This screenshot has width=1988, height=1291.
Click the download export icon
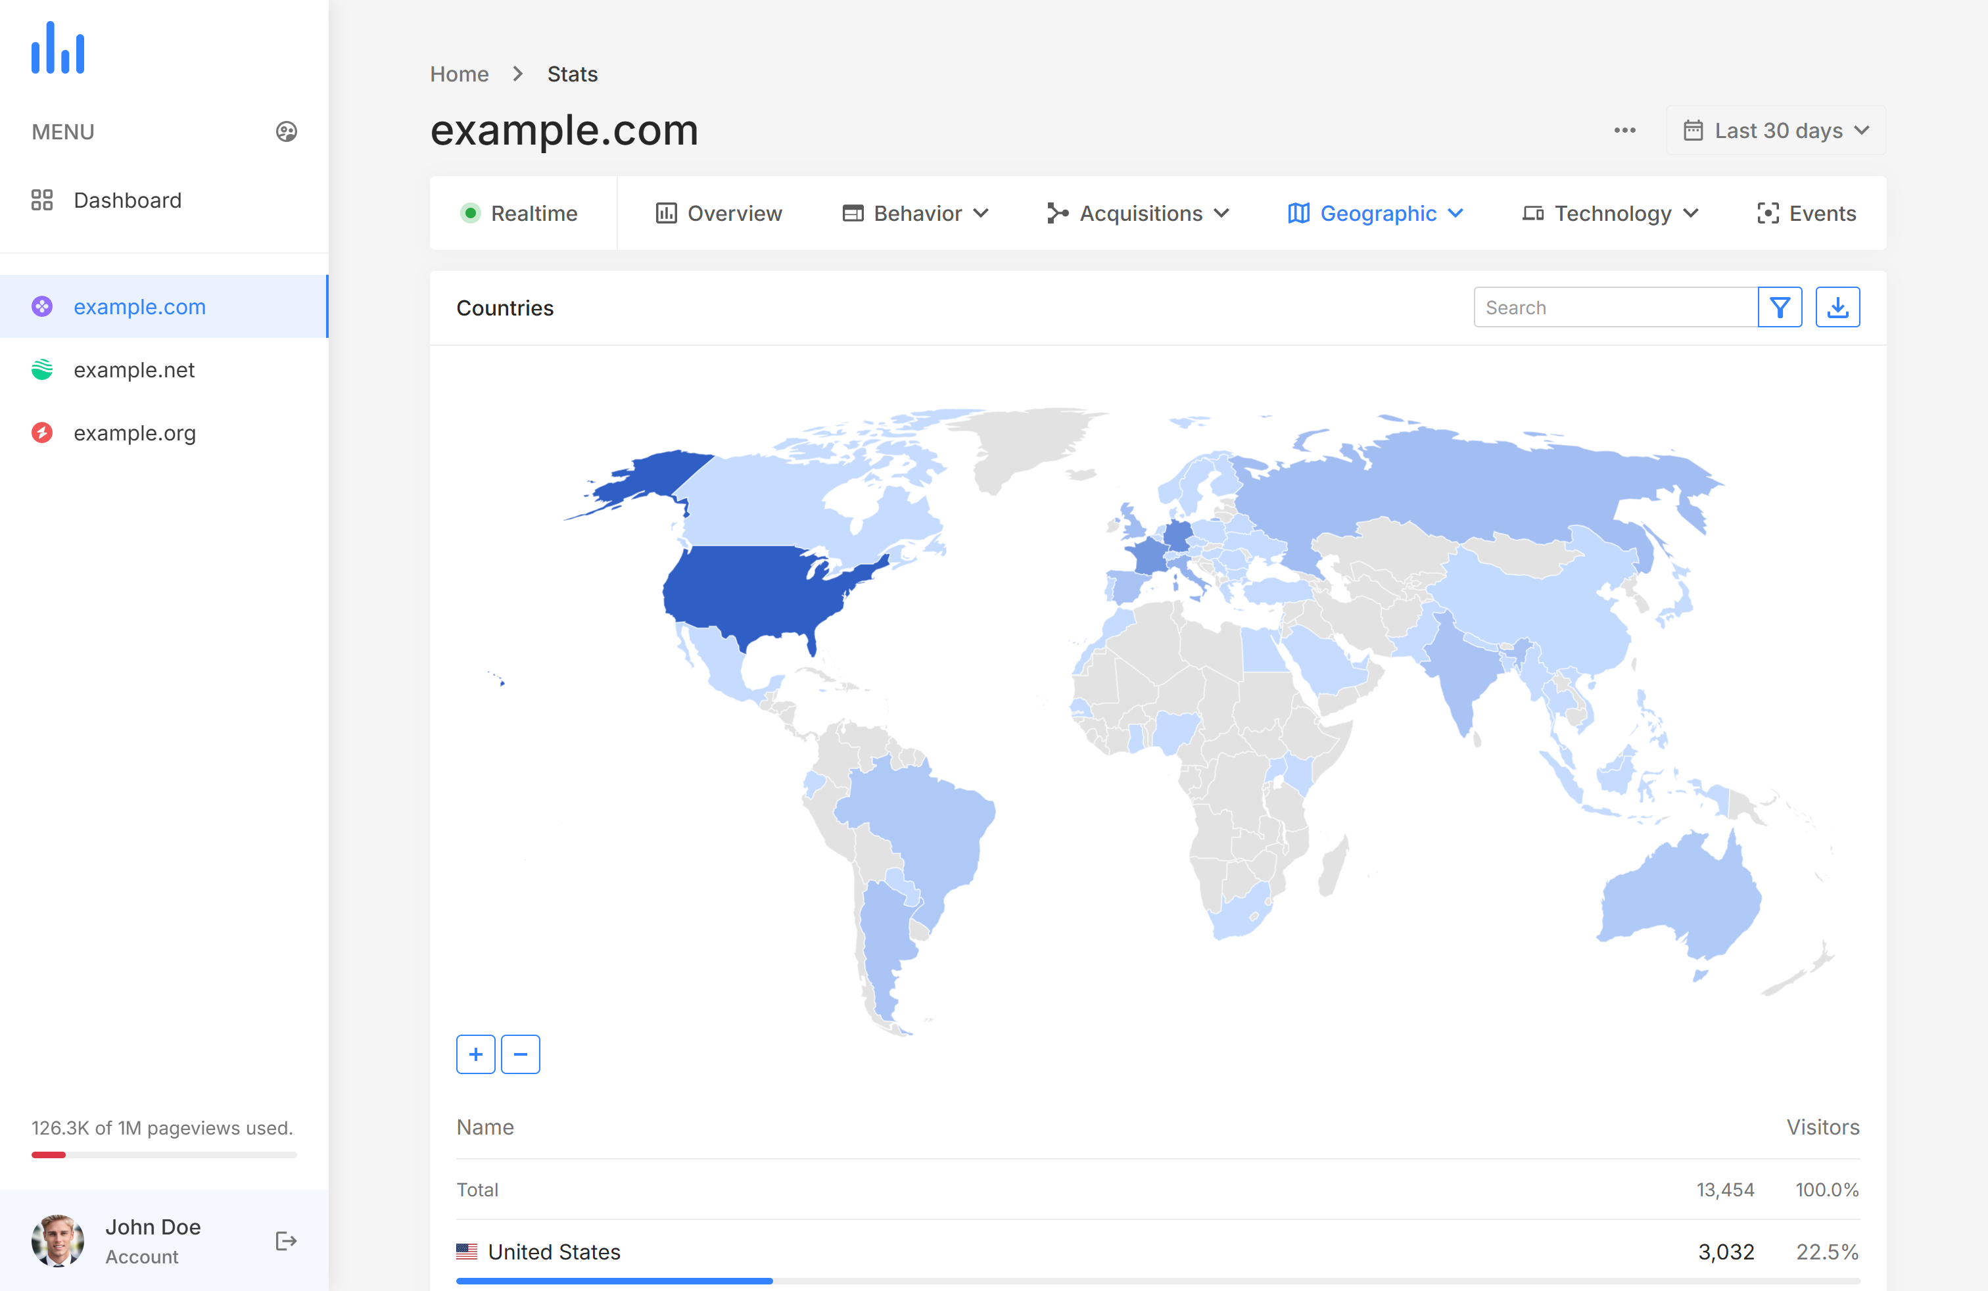tap(1837, 307)
